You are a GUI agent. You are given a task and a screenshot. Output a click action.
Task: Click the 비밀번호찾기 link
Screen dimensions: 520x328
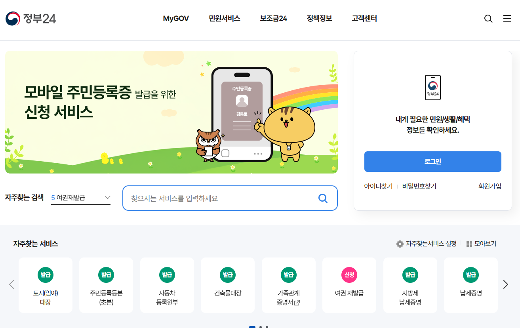419,186
